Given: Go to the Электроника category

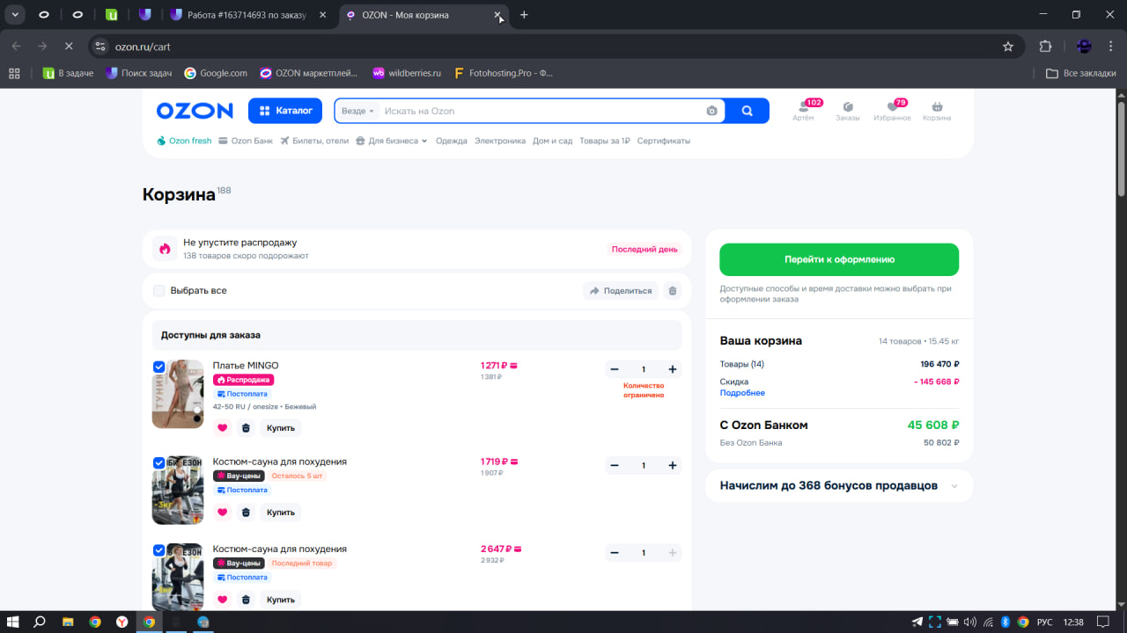Looking at the screenshot, I should click(x=500, y=141).
